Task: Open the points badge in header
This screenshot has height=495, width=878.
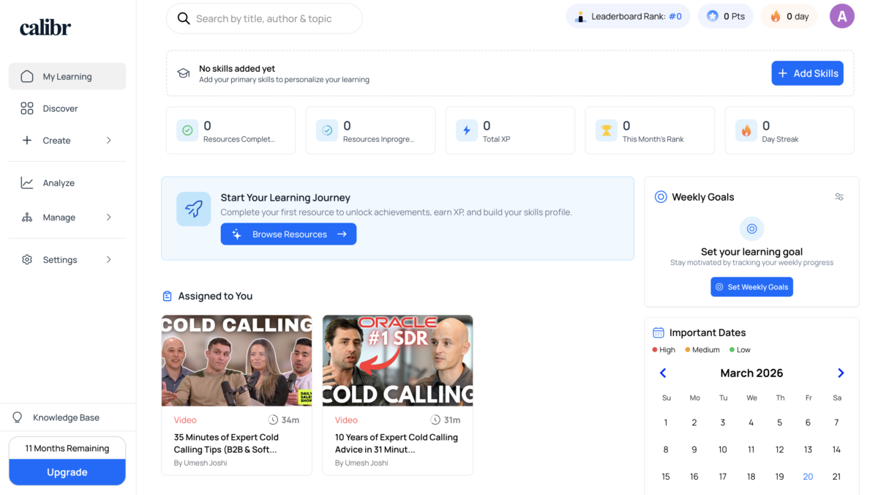Action: tap(725, 16)
